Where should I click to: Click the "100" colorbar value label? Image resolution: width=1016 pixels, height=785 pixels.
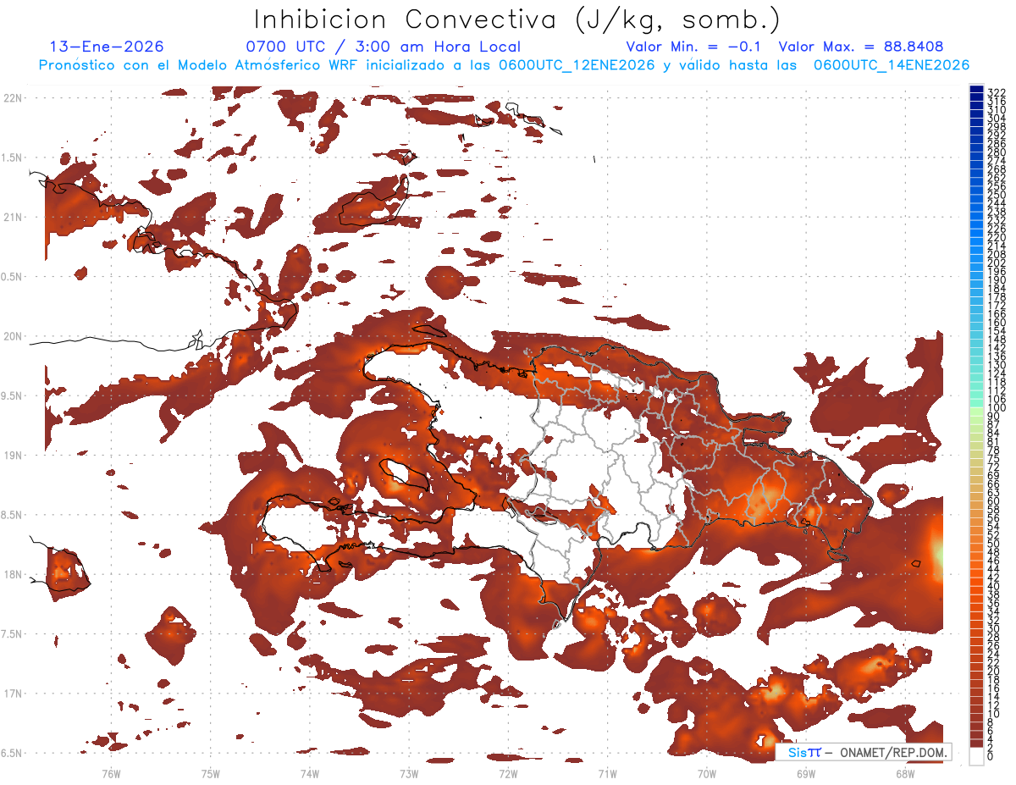point(997,408)
